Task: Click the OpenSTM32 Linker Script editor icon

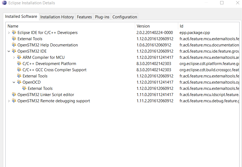Action: click(14, 95)
